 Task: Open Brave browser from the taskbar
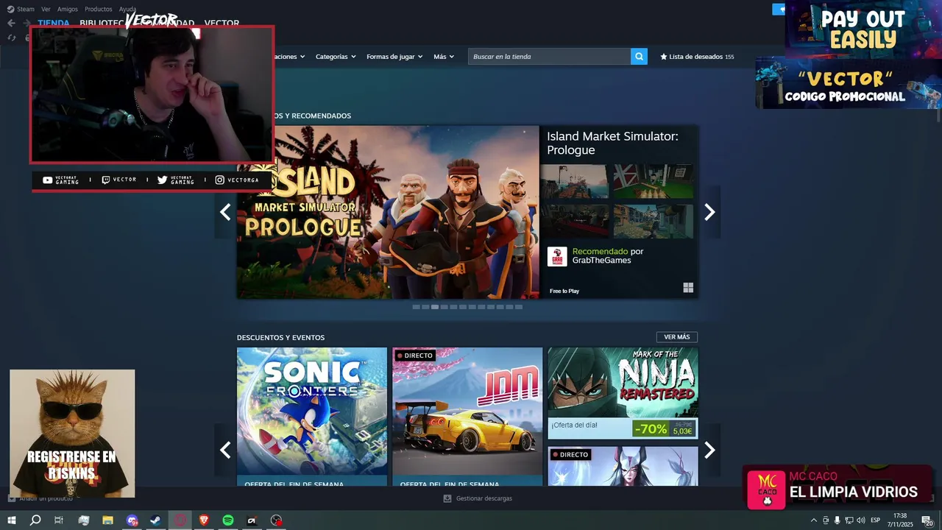click(204, 520)
